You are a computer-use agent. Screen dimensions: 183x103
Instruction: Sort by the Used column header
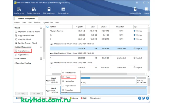tap(92, 27)
